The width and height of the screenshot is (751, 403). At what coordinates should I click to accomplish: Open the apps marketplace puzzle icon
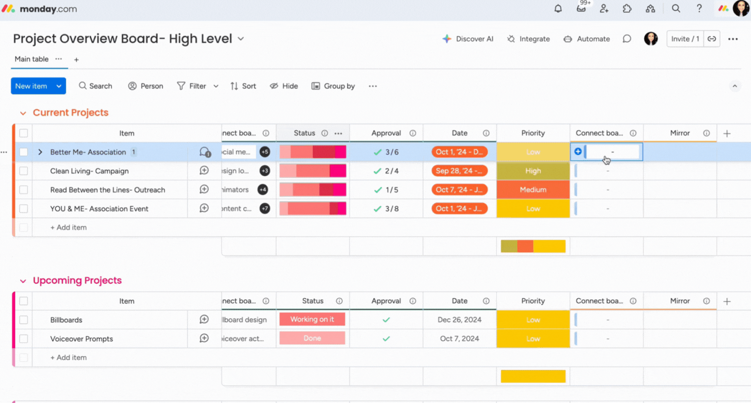[x=627, y=9]
